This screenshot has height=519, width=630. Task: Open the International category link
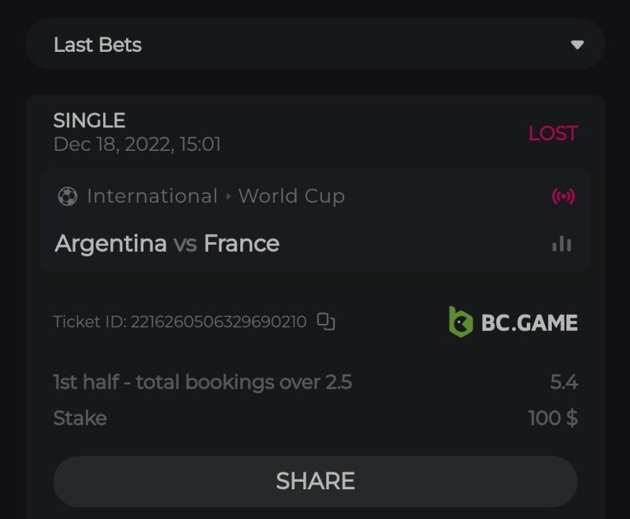pyautogui.click(x=152, y=197)
